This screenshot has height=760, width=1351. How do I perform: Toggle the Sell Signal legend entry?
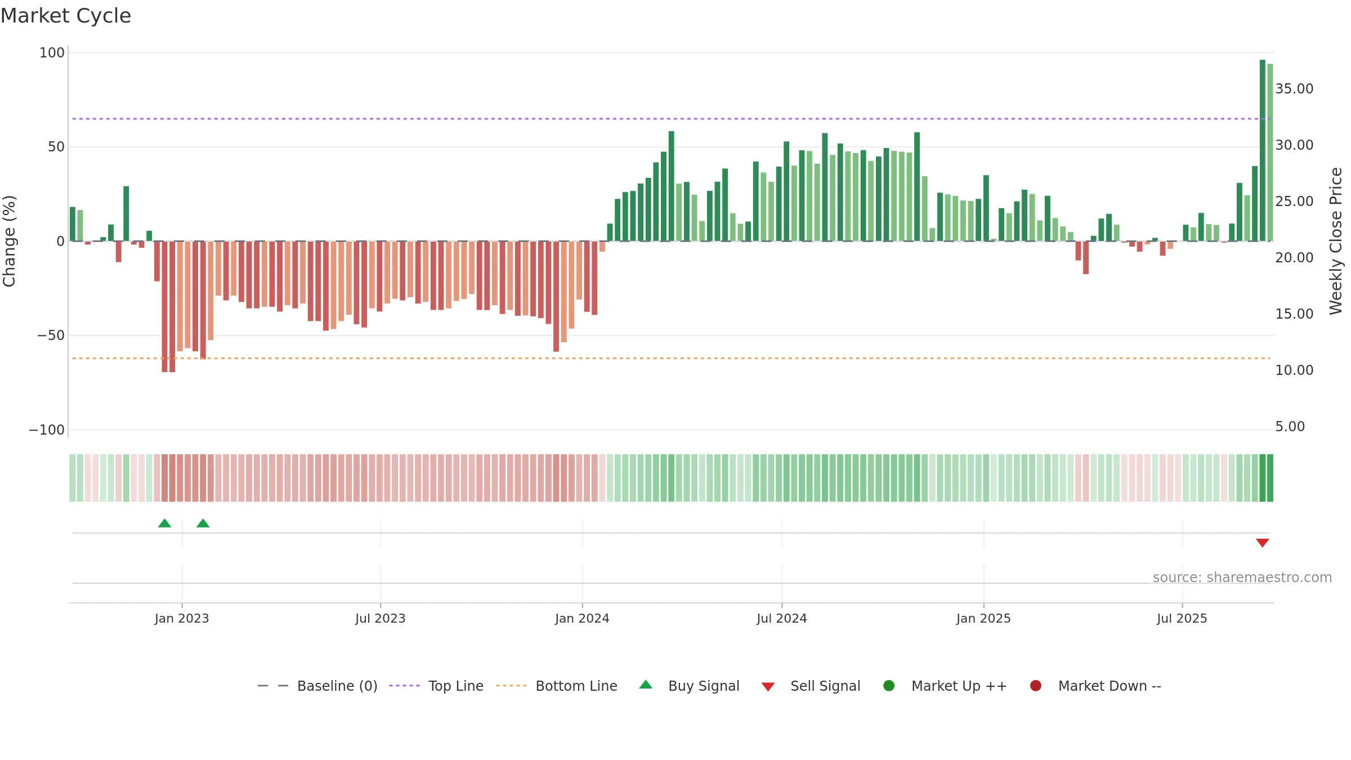811,686
